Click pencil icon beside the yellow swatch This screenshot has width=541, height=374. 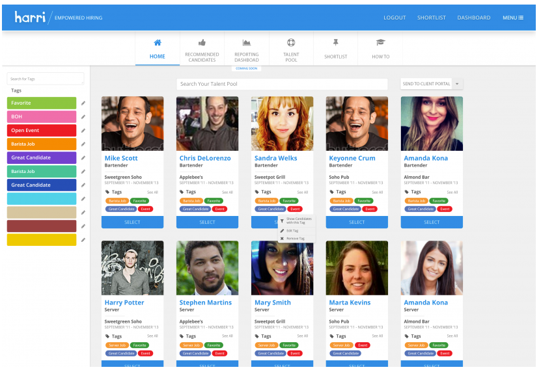(83, 240)
